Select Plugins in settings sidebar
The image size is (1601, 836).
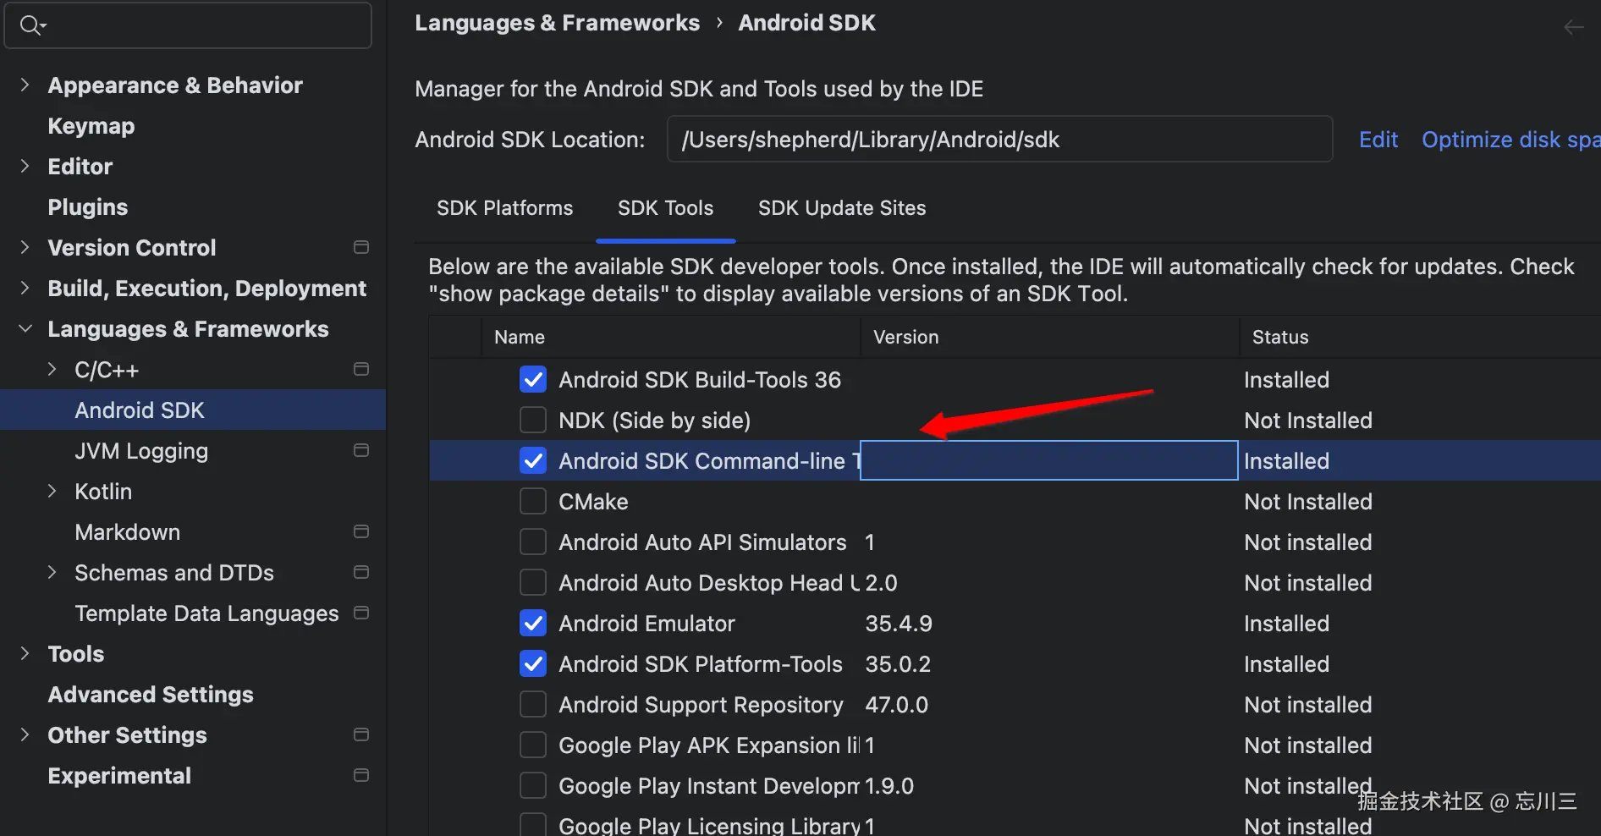click(x=88, y=207)
